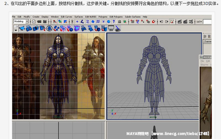Click the highlight selection mode icon
Image resolution: width=221 pixels, height=139 pixels.
pyautogui.click(x=125, y=22)
